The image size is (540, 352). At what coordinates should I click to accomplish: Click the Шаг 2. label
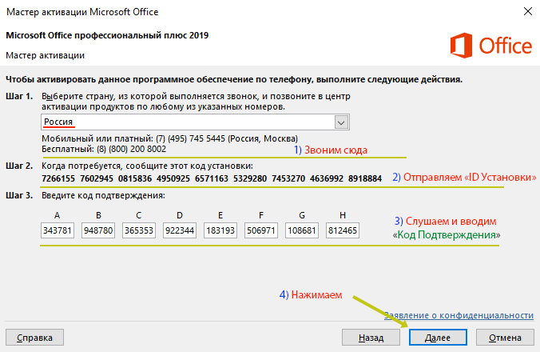19,166
